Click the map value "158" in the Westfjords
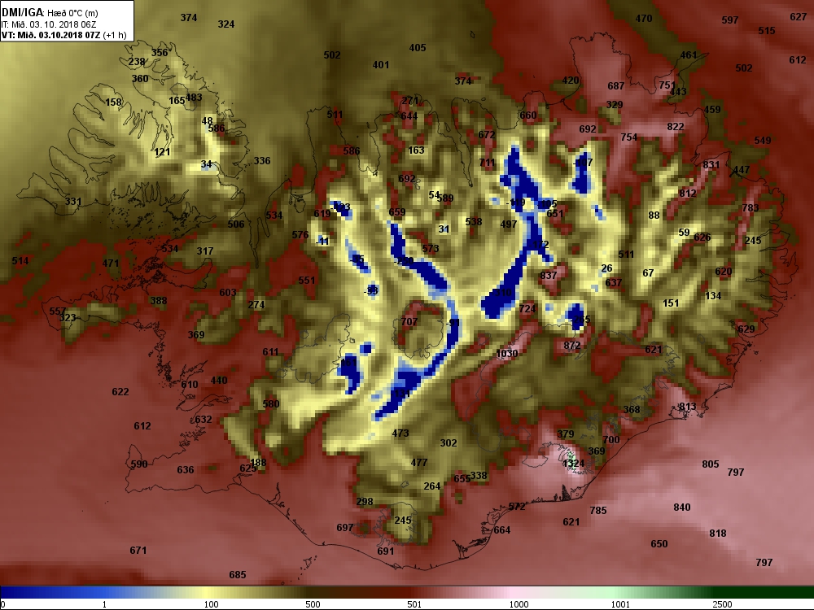Viewport: 814px width, 610px height. click(113, 102)
